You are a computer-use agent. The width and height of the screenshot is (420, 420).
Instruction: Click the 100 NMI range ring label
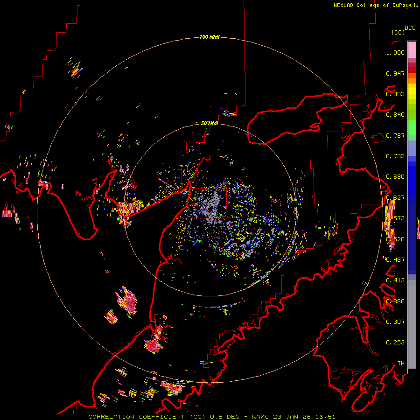[x=210, y=37]
